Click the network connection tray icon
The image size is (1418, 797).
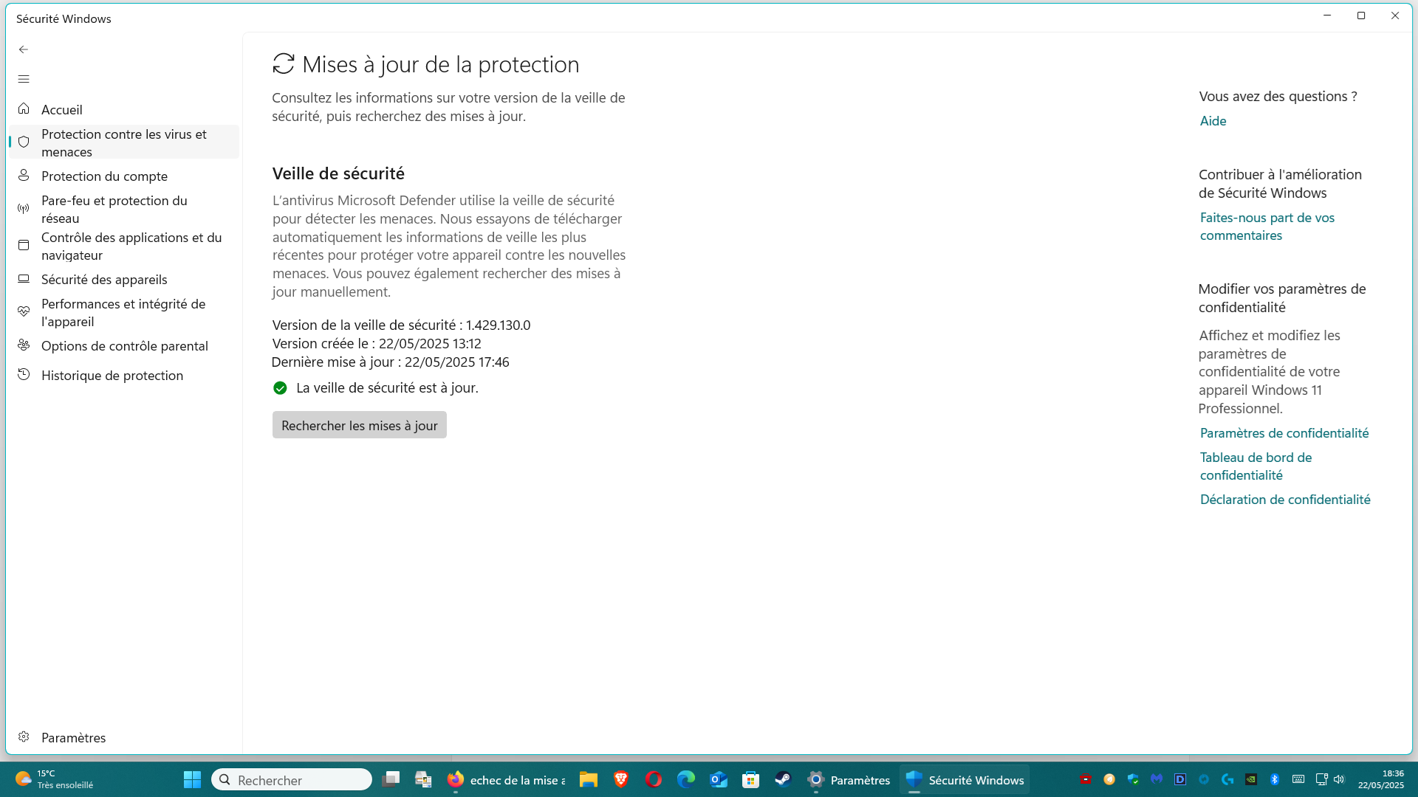pos(1321,779)
